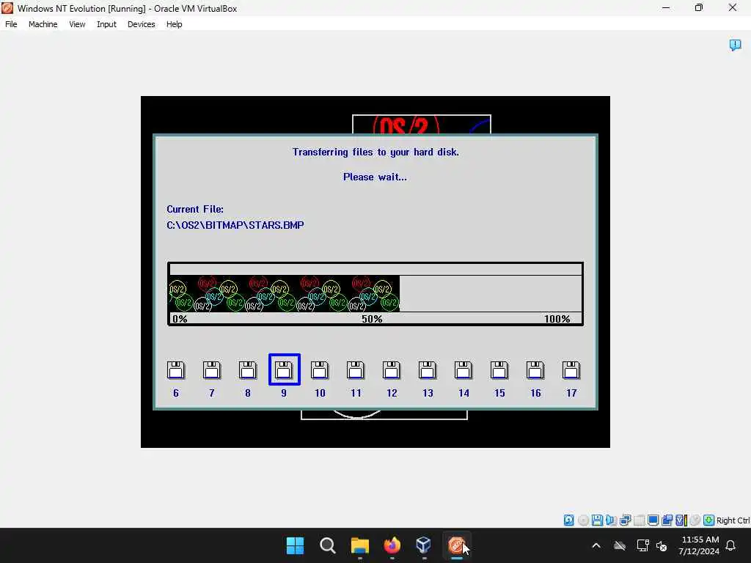
Task: Click the network tray icon
Action: (642, 545)
